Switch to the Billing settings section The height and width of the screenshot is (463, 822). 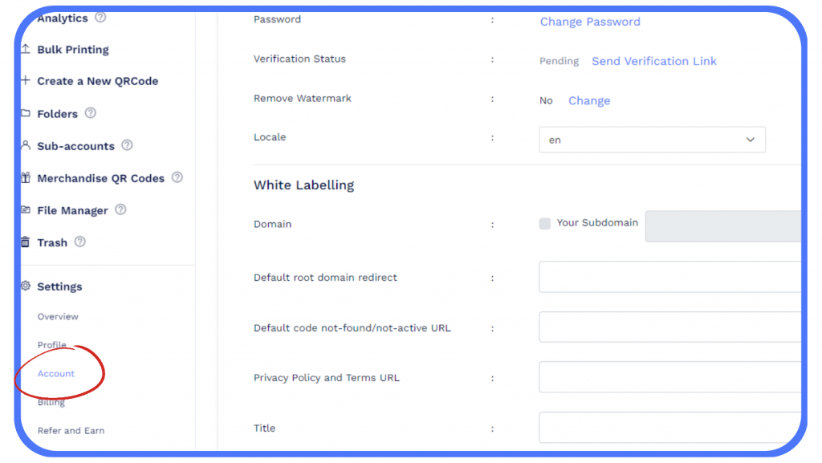(x=51, y=401)
